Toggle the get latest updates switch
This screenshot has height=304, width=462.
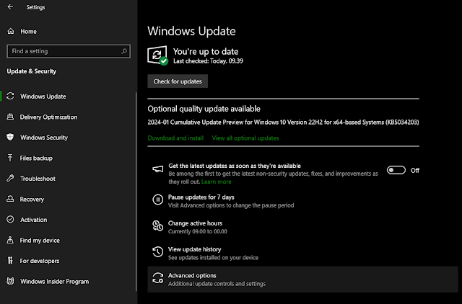tap(396, 170)
